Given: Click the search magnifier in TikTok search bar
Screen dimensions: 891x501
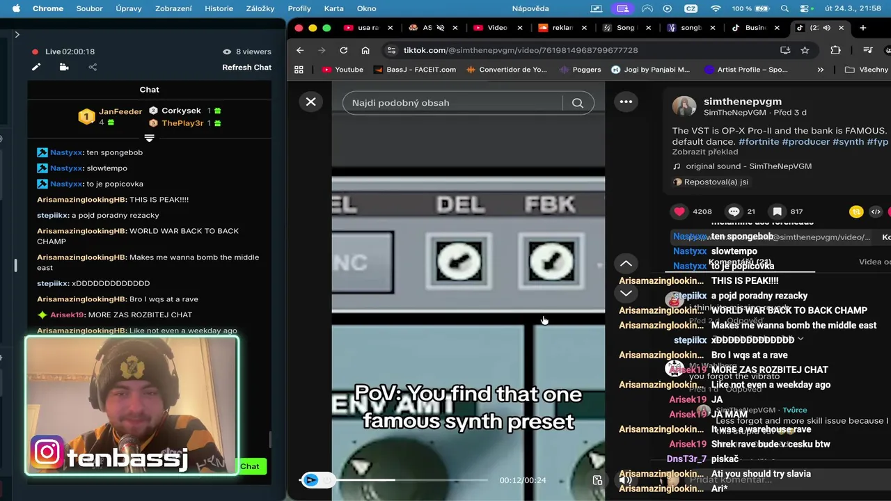Looking at the screenshot, I should pos(577,103).
